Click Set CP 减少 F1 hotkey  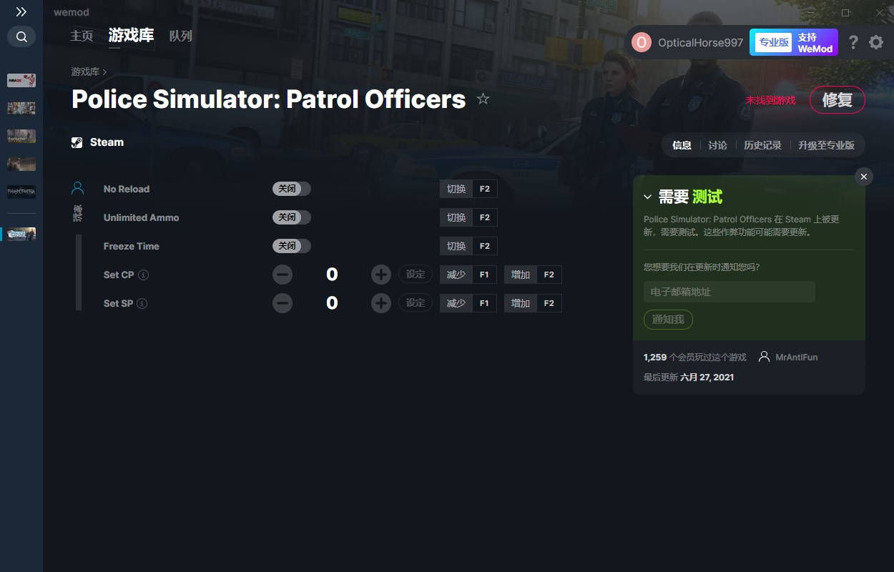[x=468, y=275]
